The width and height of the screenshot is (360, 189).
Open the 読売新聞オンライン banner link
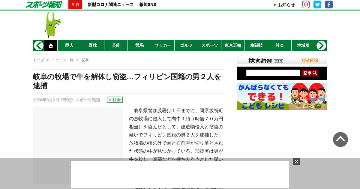click(x=265, y=61)
